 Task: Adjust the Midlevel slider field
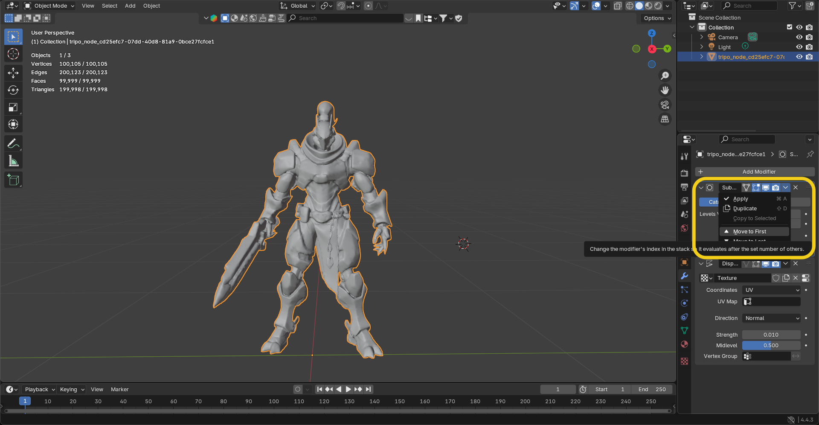771,346
